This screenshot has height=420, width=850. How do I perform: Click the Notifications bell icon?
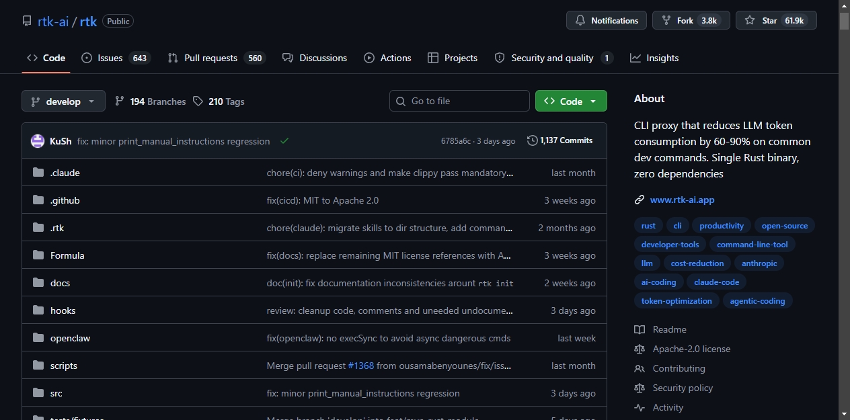point(580,21)
